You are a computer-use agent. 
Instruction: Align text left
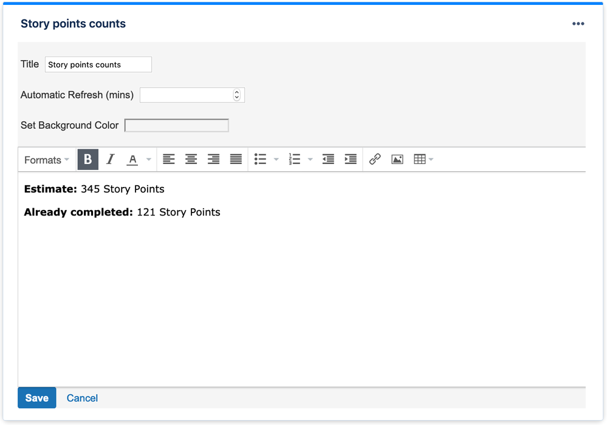(x=168, y=159)
